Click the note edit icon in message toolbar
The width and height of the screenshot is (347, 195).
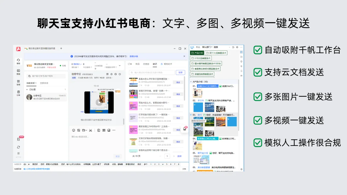click(x=98, y=130)
